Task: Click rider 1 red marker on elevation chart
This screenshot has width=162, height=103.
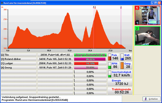Action: (x=95, y=7)
